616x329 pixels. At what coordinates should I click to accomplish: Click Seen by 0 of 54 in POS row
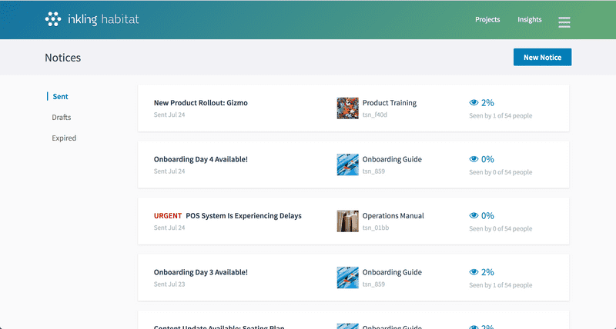coord(500,228)
